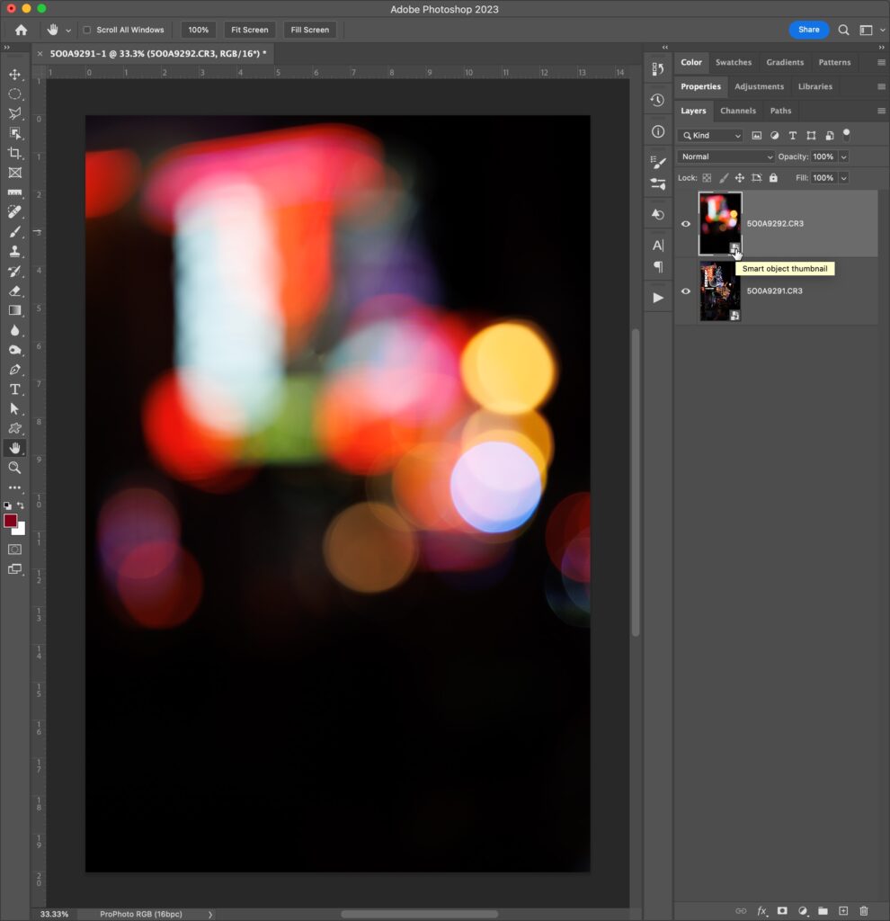Select the Spot Healing Brush tool
The image size is (890, 921).
(14, 212)
